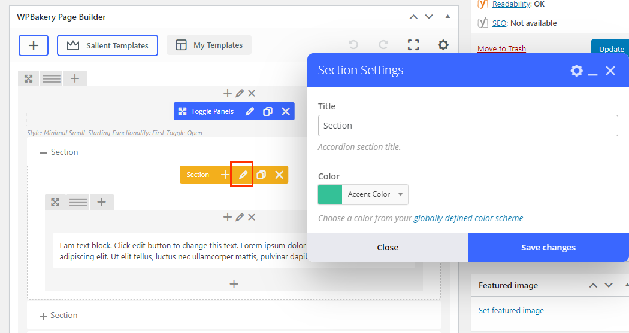This screenshot has width=629, height=333.
Task: Edit Section with pencil icon
Action: pos(243,175)
